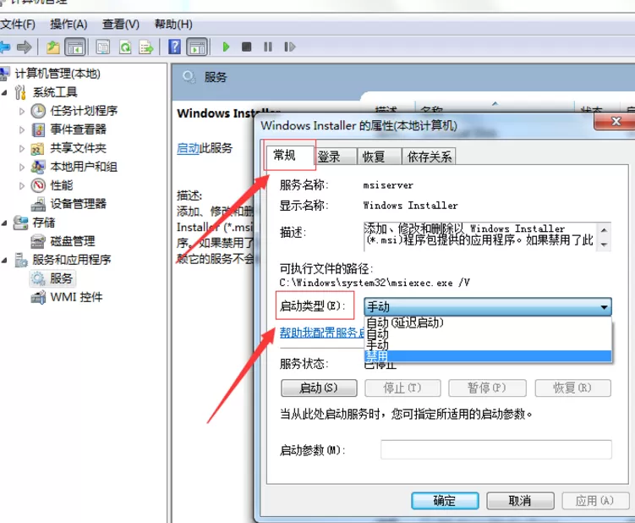
Task: Collapse the 系统工具 tree node
Action: pyautogui.click(x=4, y=92)
